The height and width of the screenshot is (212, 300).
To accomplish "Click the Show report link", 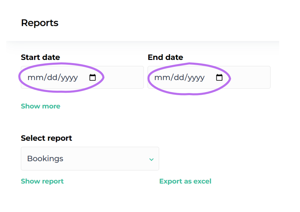I will coord(42,181).
